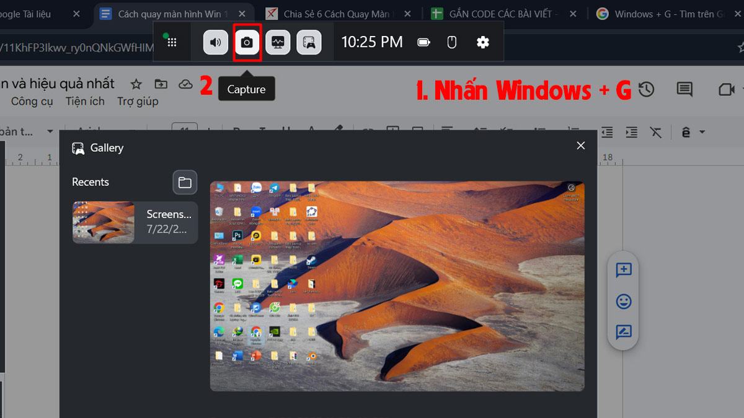Check the cloud save status icon
This screenshot has width=744, height=418.
(185, 84)
